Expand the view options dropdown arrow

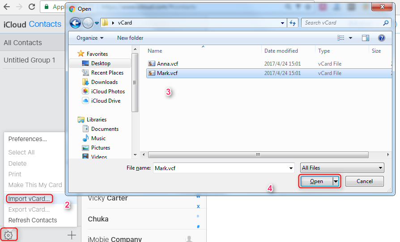(x=350, y=38)
